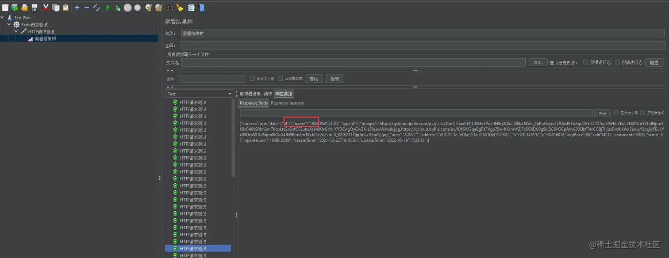Clear results with gear-and-broom icon
Image resolution: width=669 pixels, height=258 pixels.
149,8
